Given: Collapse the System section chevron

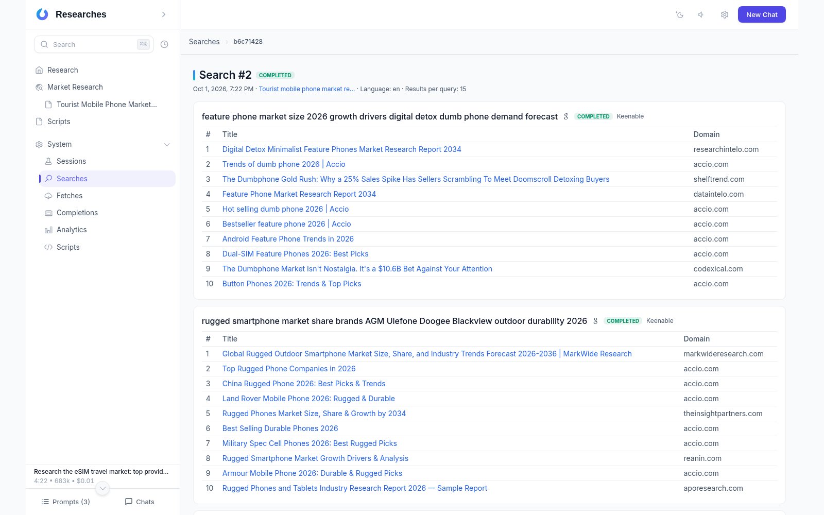Looking at the screenshot, I should click(167, 144).
